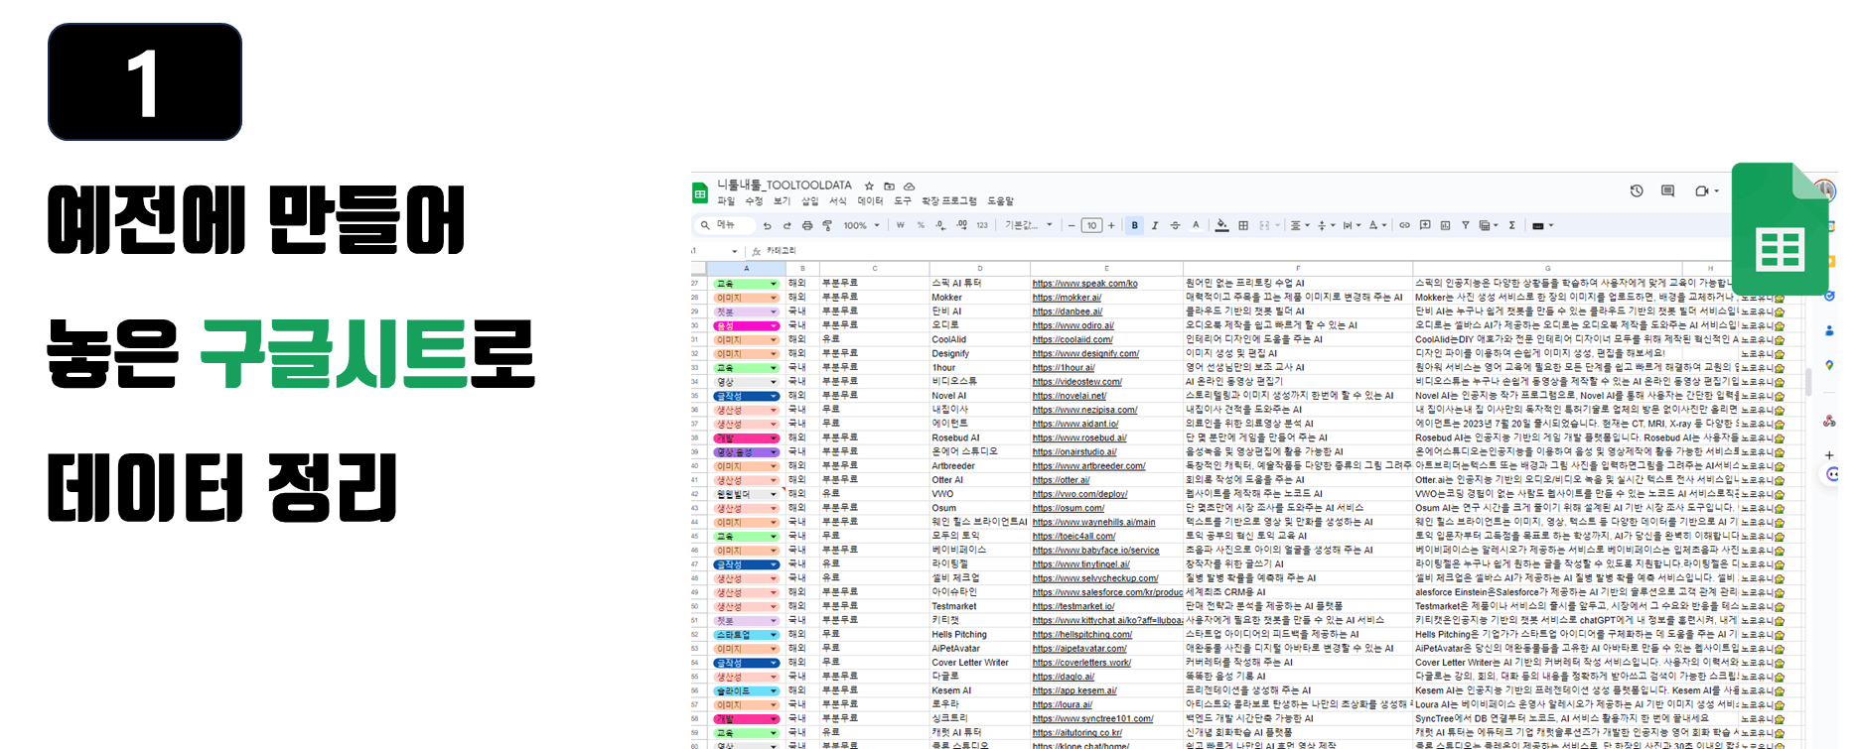This screenshot has height=749, width=1858.
Task: Open the text wrapping dropdown
Action: click(x=1352, y=225)
